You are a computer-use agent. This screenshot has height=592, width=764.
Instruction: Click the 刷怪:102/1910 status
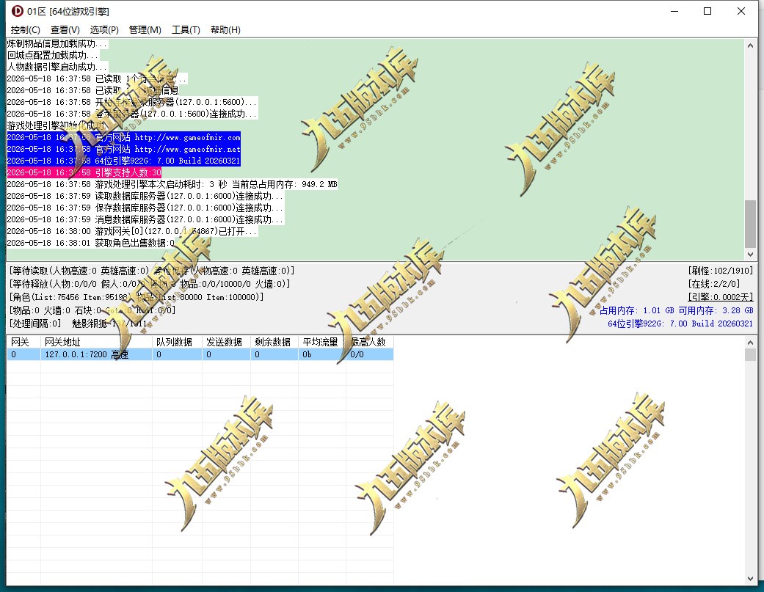721,270
